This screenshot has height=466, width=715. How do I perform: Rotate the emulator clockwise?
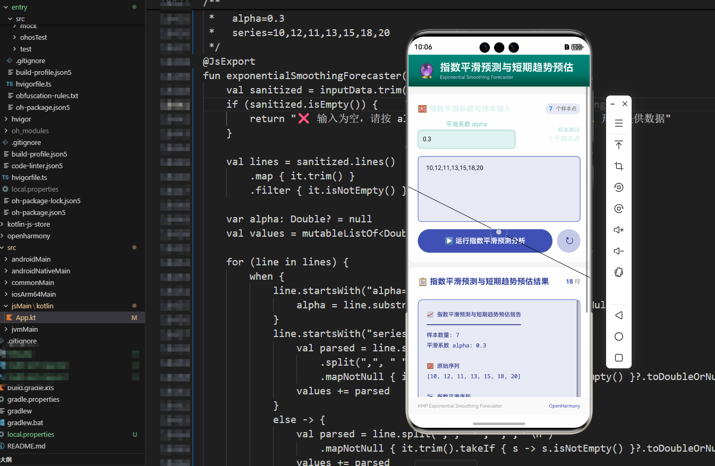tap(618, 209)
